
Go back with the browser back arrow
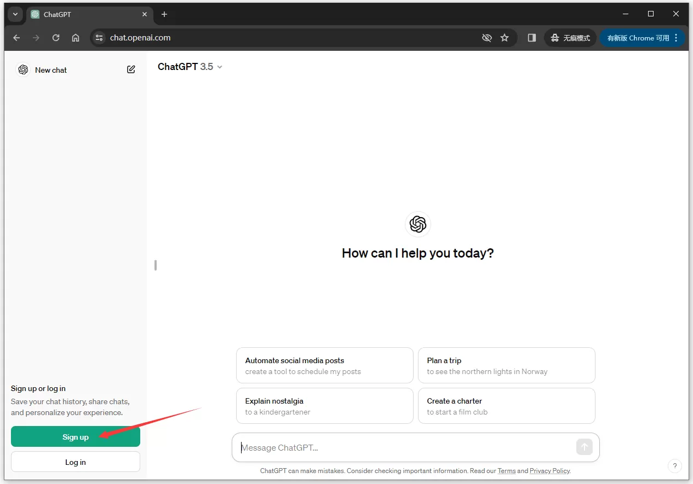point(16,38)
